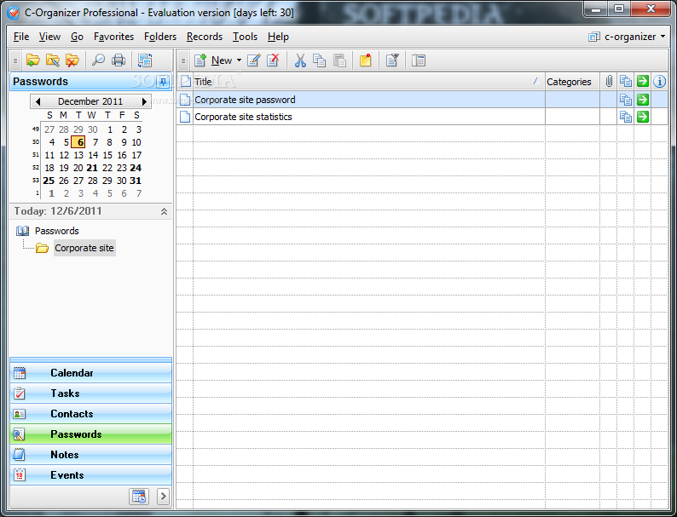This screenshot has height=517, width=677.
Task: Click the blue info column header icon
Action: tap(659, 81)
